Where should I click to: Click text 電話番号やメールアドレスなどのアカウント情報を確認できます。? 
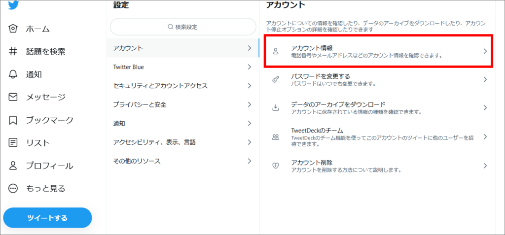[x=366, y=56]
